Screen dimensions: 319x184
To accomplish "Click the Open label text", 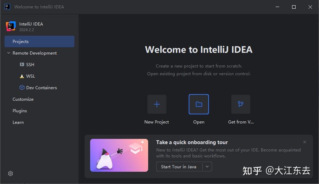I will point(199,122).
